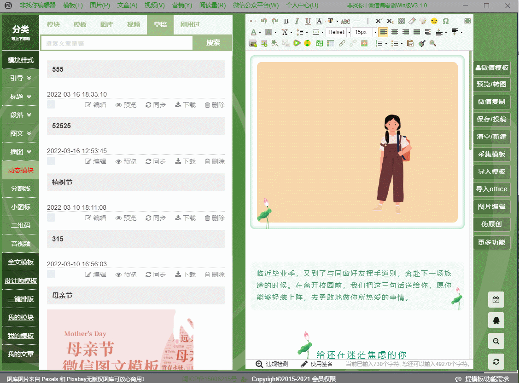This screenshot has width=519, height=383.
Task: Click 违规检测 at editor bottom
Action: tap(272, 364)
